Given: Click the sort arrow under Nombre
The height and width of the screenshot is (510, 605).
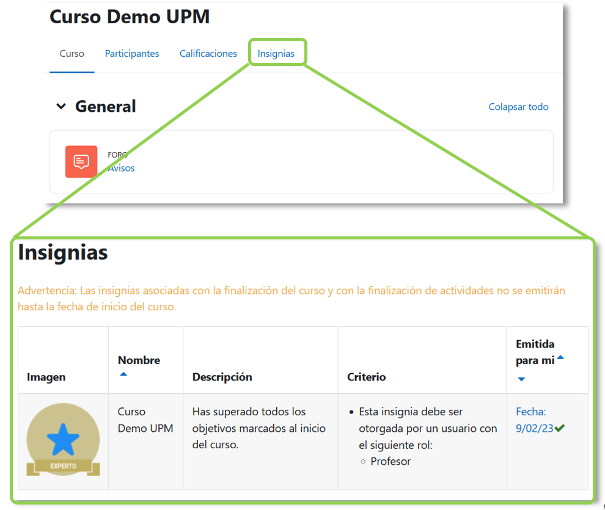Looking at the screenshot, I should click(123, 374).
